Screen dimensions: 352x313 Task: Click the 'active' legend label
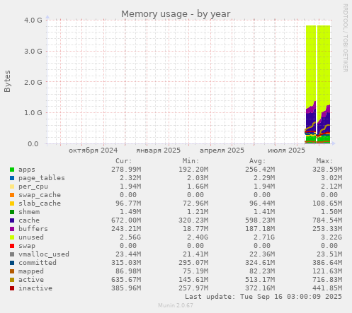pos(31,280)
